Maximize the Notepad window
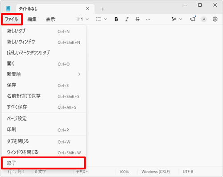This screenshot has width=223, height=177. pos(200,5)
